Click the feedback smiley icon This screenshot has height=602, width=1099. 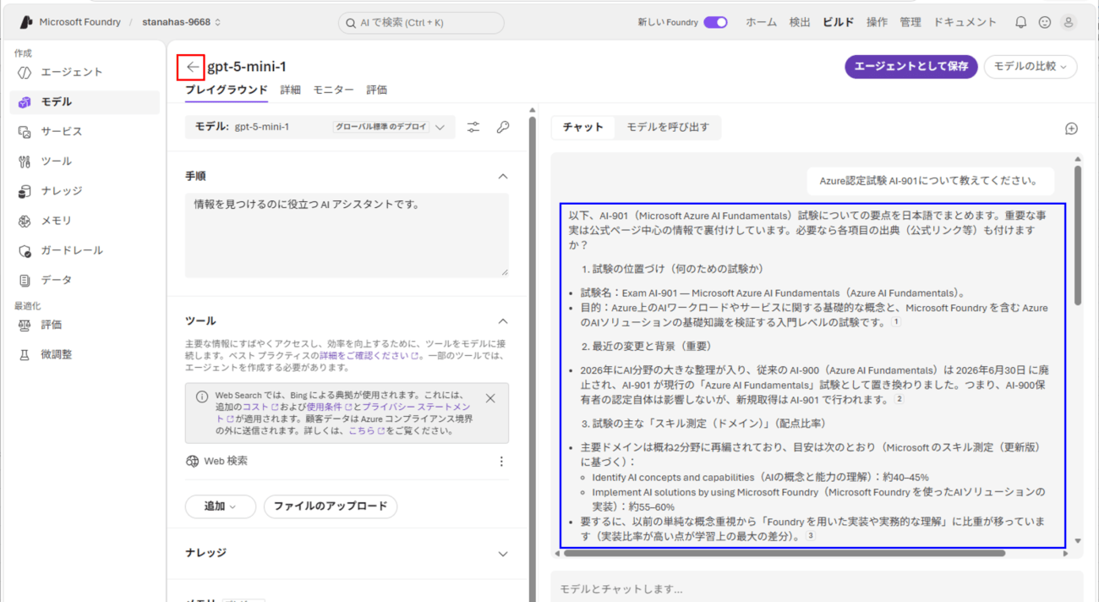pos(1045,22)
